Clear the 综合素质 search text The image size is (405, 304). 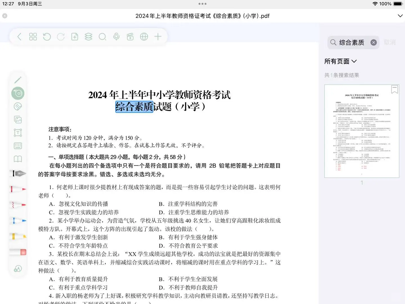[373, 42]
